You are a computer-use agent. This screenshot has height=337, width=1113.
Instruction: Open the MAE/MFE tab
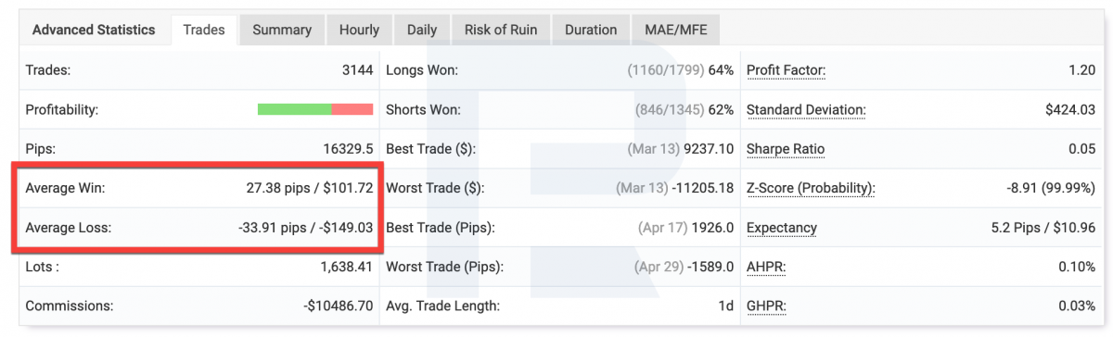(x=674, y=30)
